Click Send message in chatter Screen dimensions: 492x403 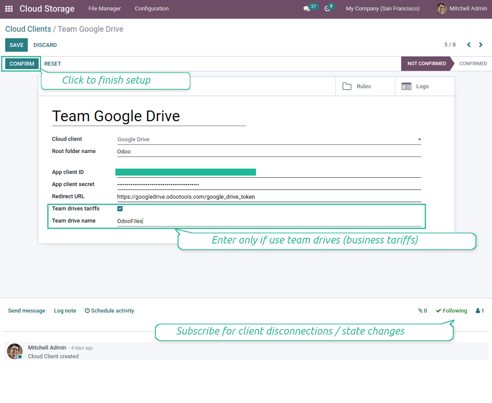click(x=27, y=311)
